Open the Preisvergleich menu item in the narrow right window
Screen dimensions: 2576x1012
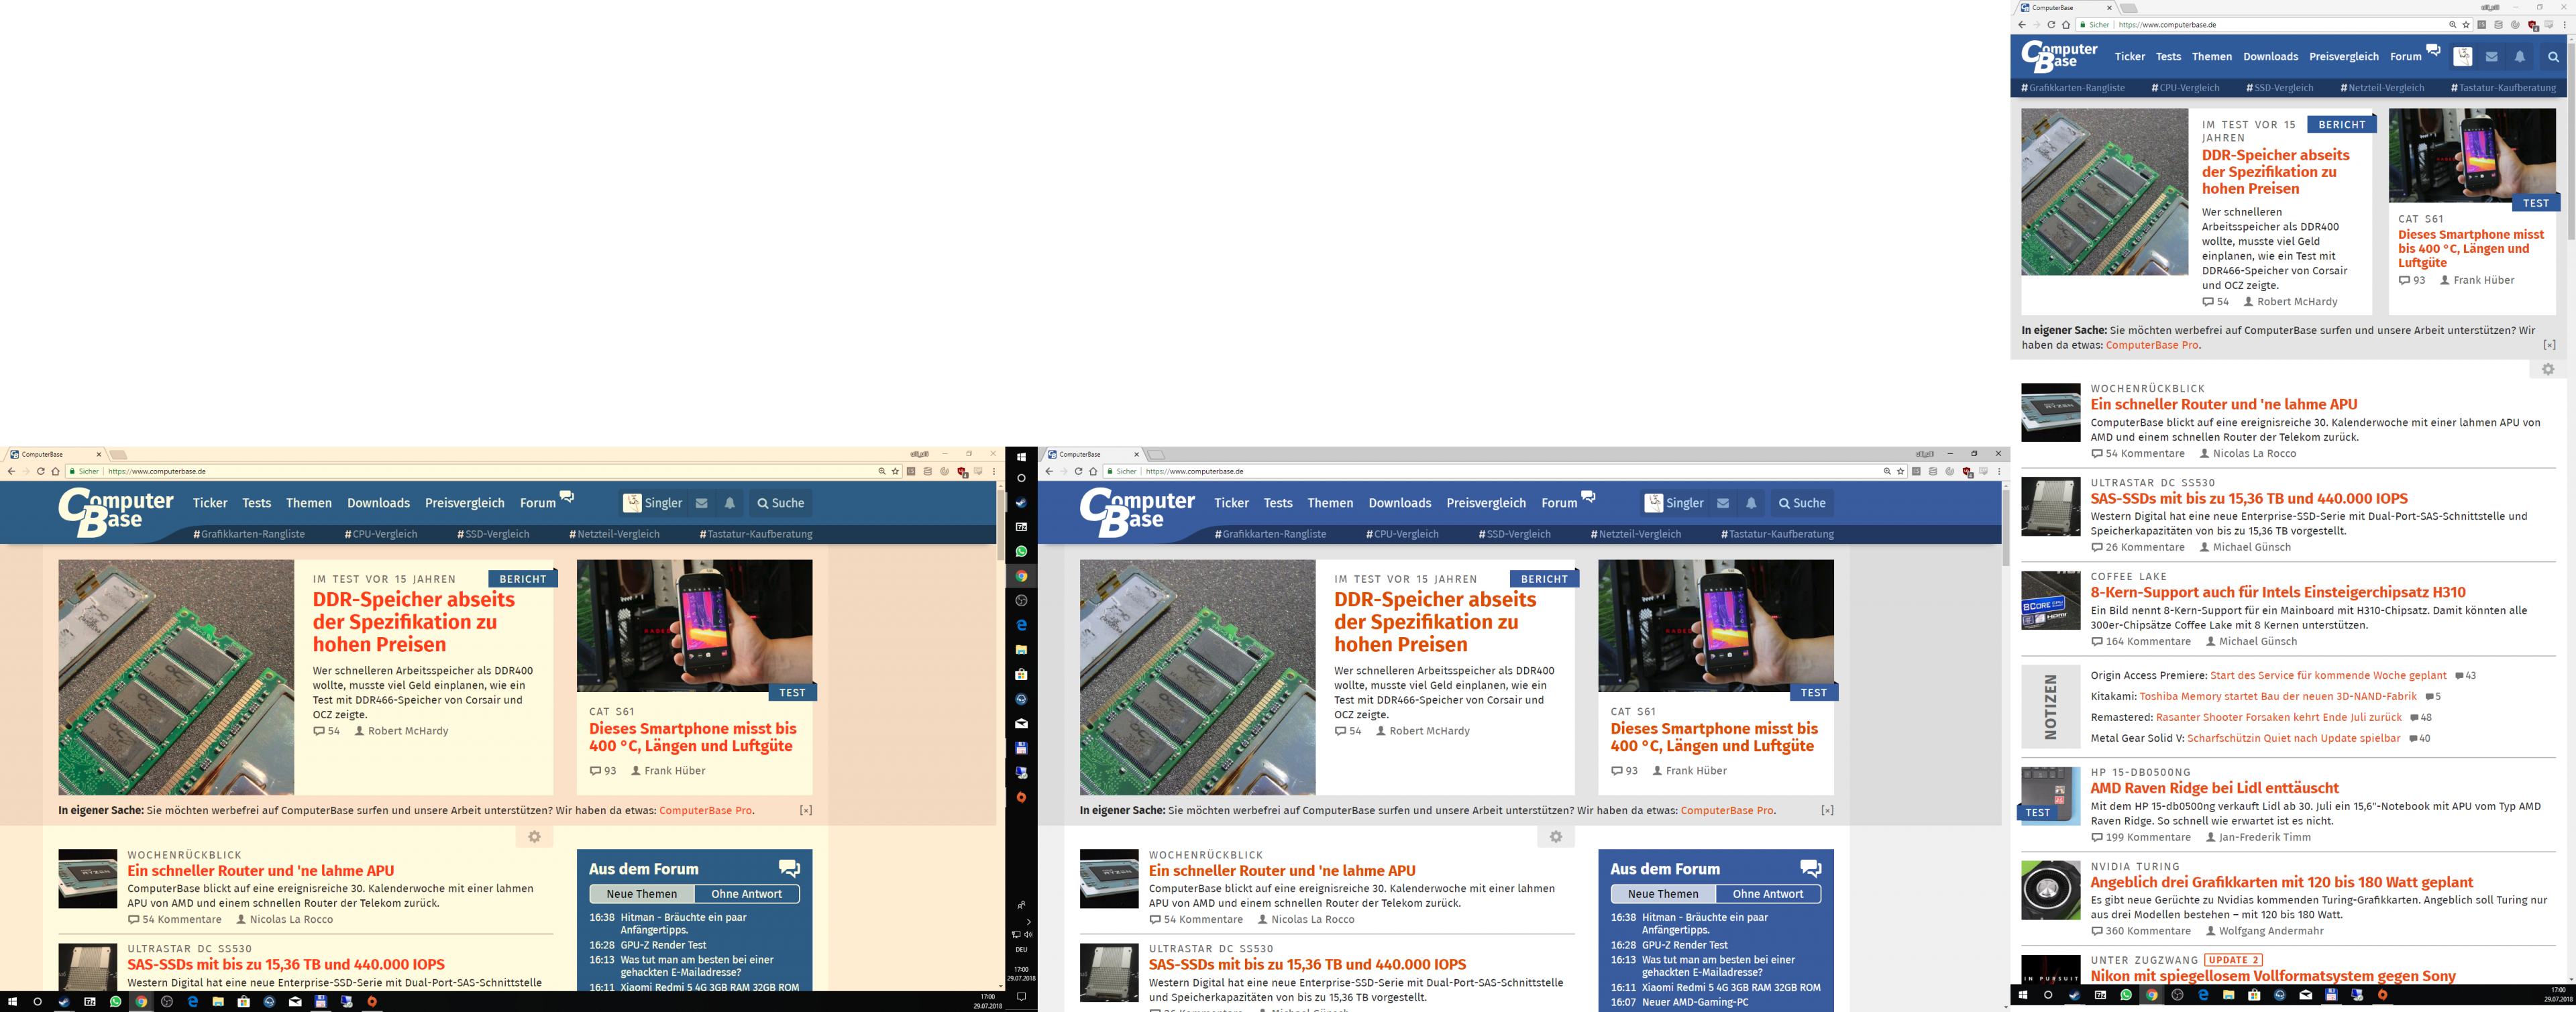(2343, 57)
